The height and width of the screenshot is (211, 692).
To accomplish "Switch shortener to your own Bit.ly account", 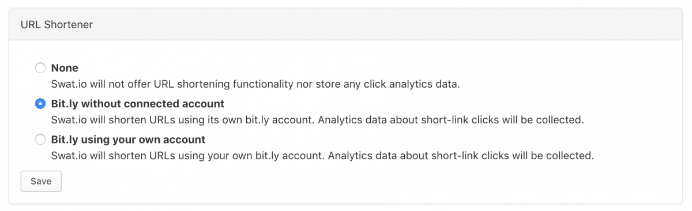I will (40, 140).
